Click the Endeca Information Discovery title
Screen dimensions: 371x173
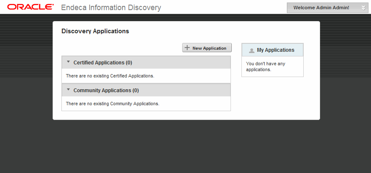point(111,8)
